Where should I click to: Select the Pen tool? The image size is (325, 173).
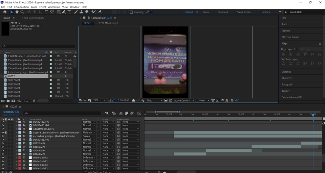tap(64, 12)
